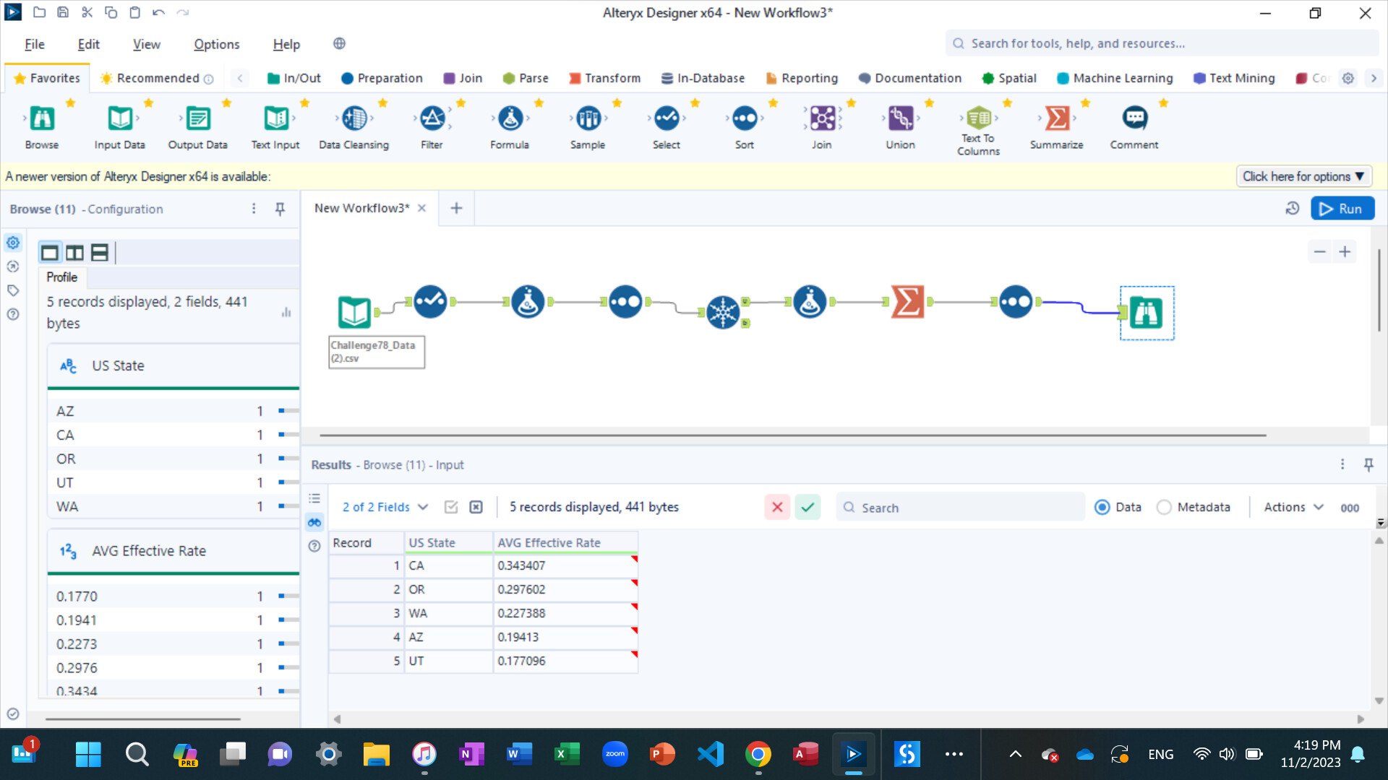This screenshot has height=780, width=1388.
Task: Click the Input Data node on canvas
Action: (354, 313)
